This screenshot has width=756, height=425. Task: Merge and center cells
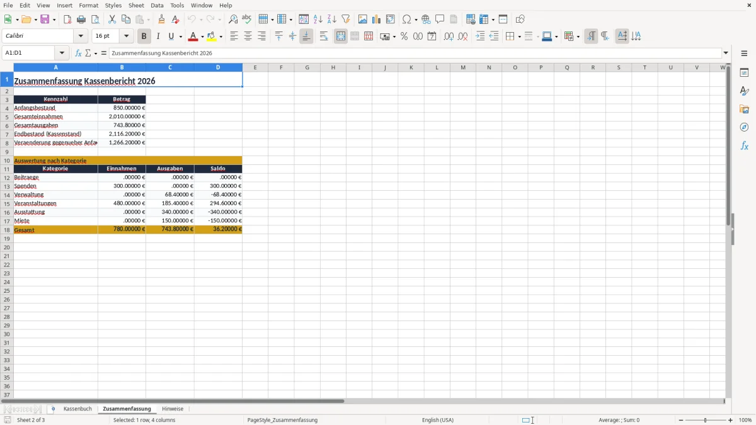341,37
